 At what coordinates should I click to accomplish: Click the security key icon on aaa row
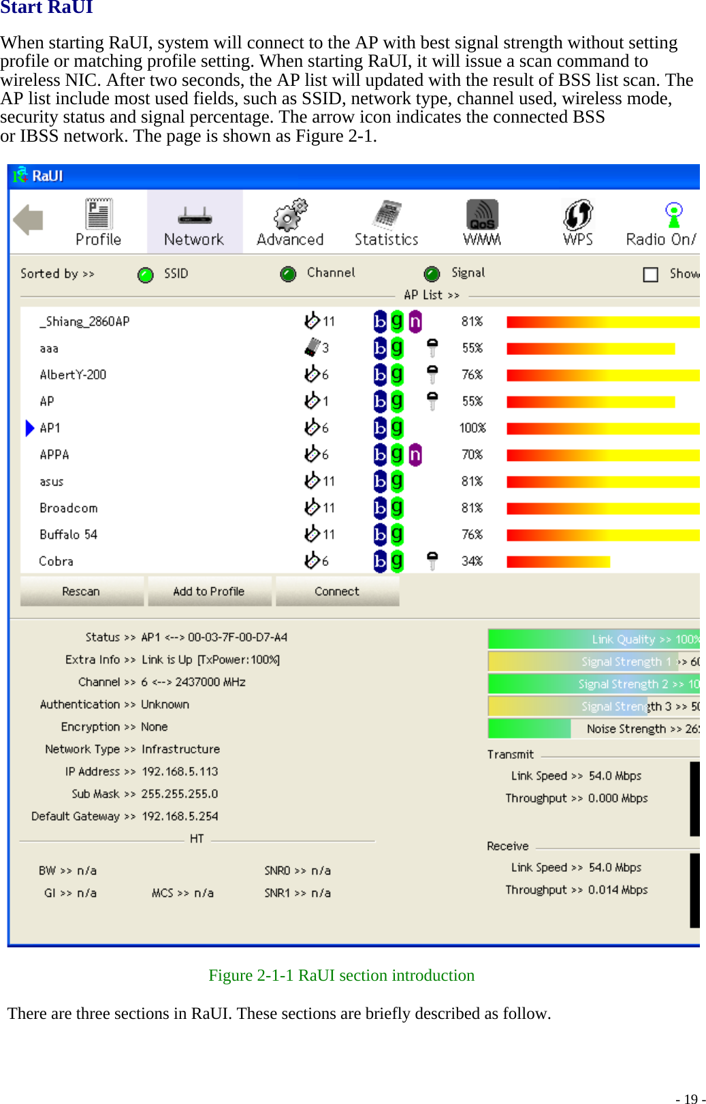click(x=432, y=348)
